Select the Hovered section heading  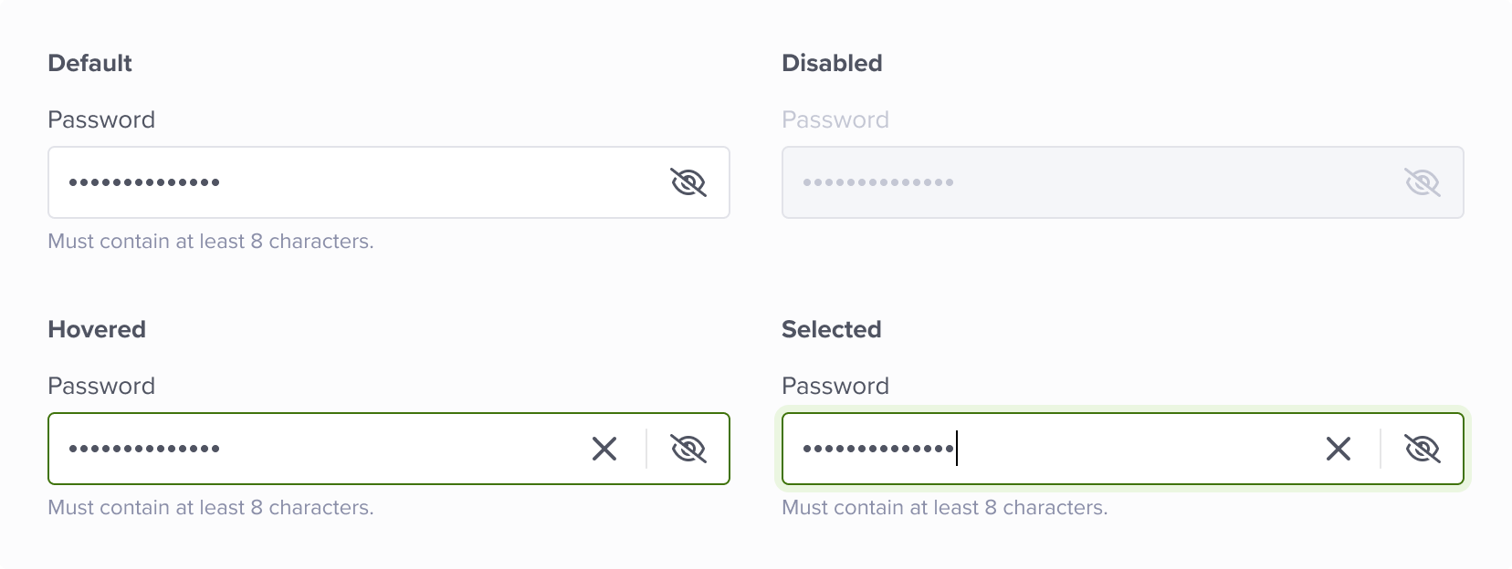(97, 329)
